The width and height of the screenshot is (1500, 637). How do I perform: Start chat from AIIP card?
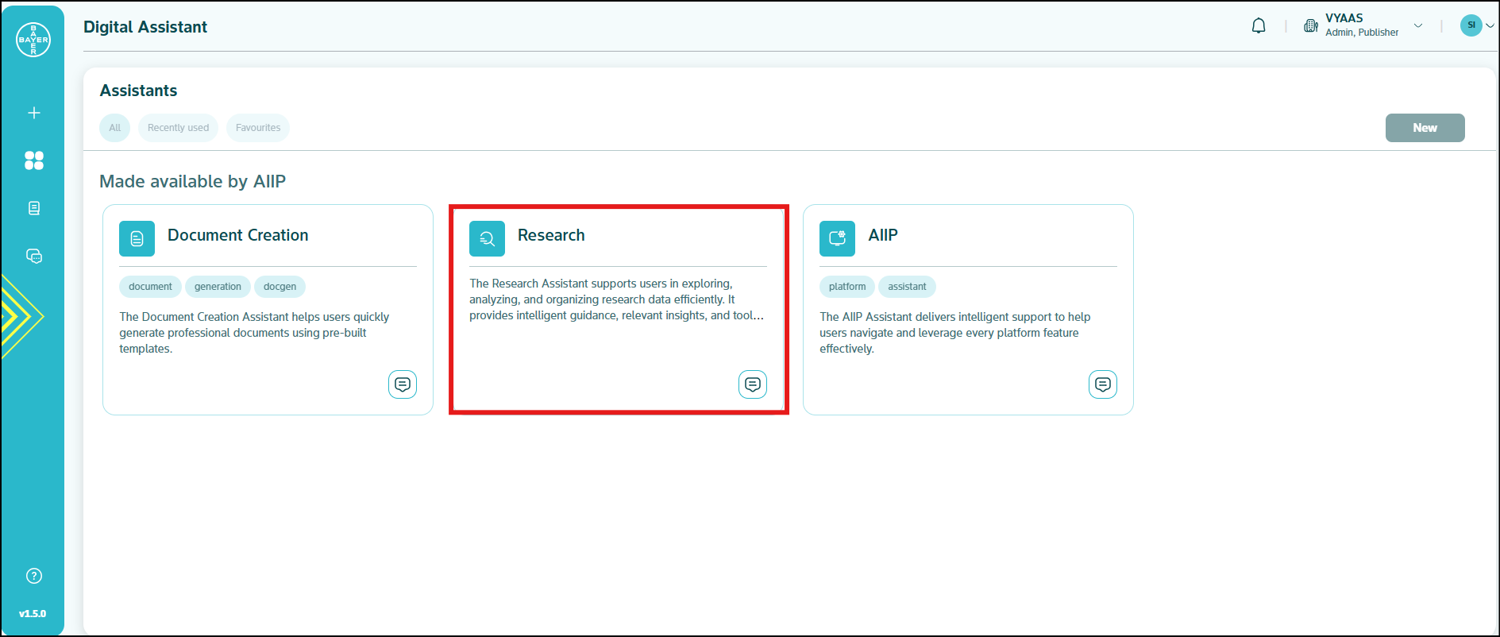[1102, 384]
